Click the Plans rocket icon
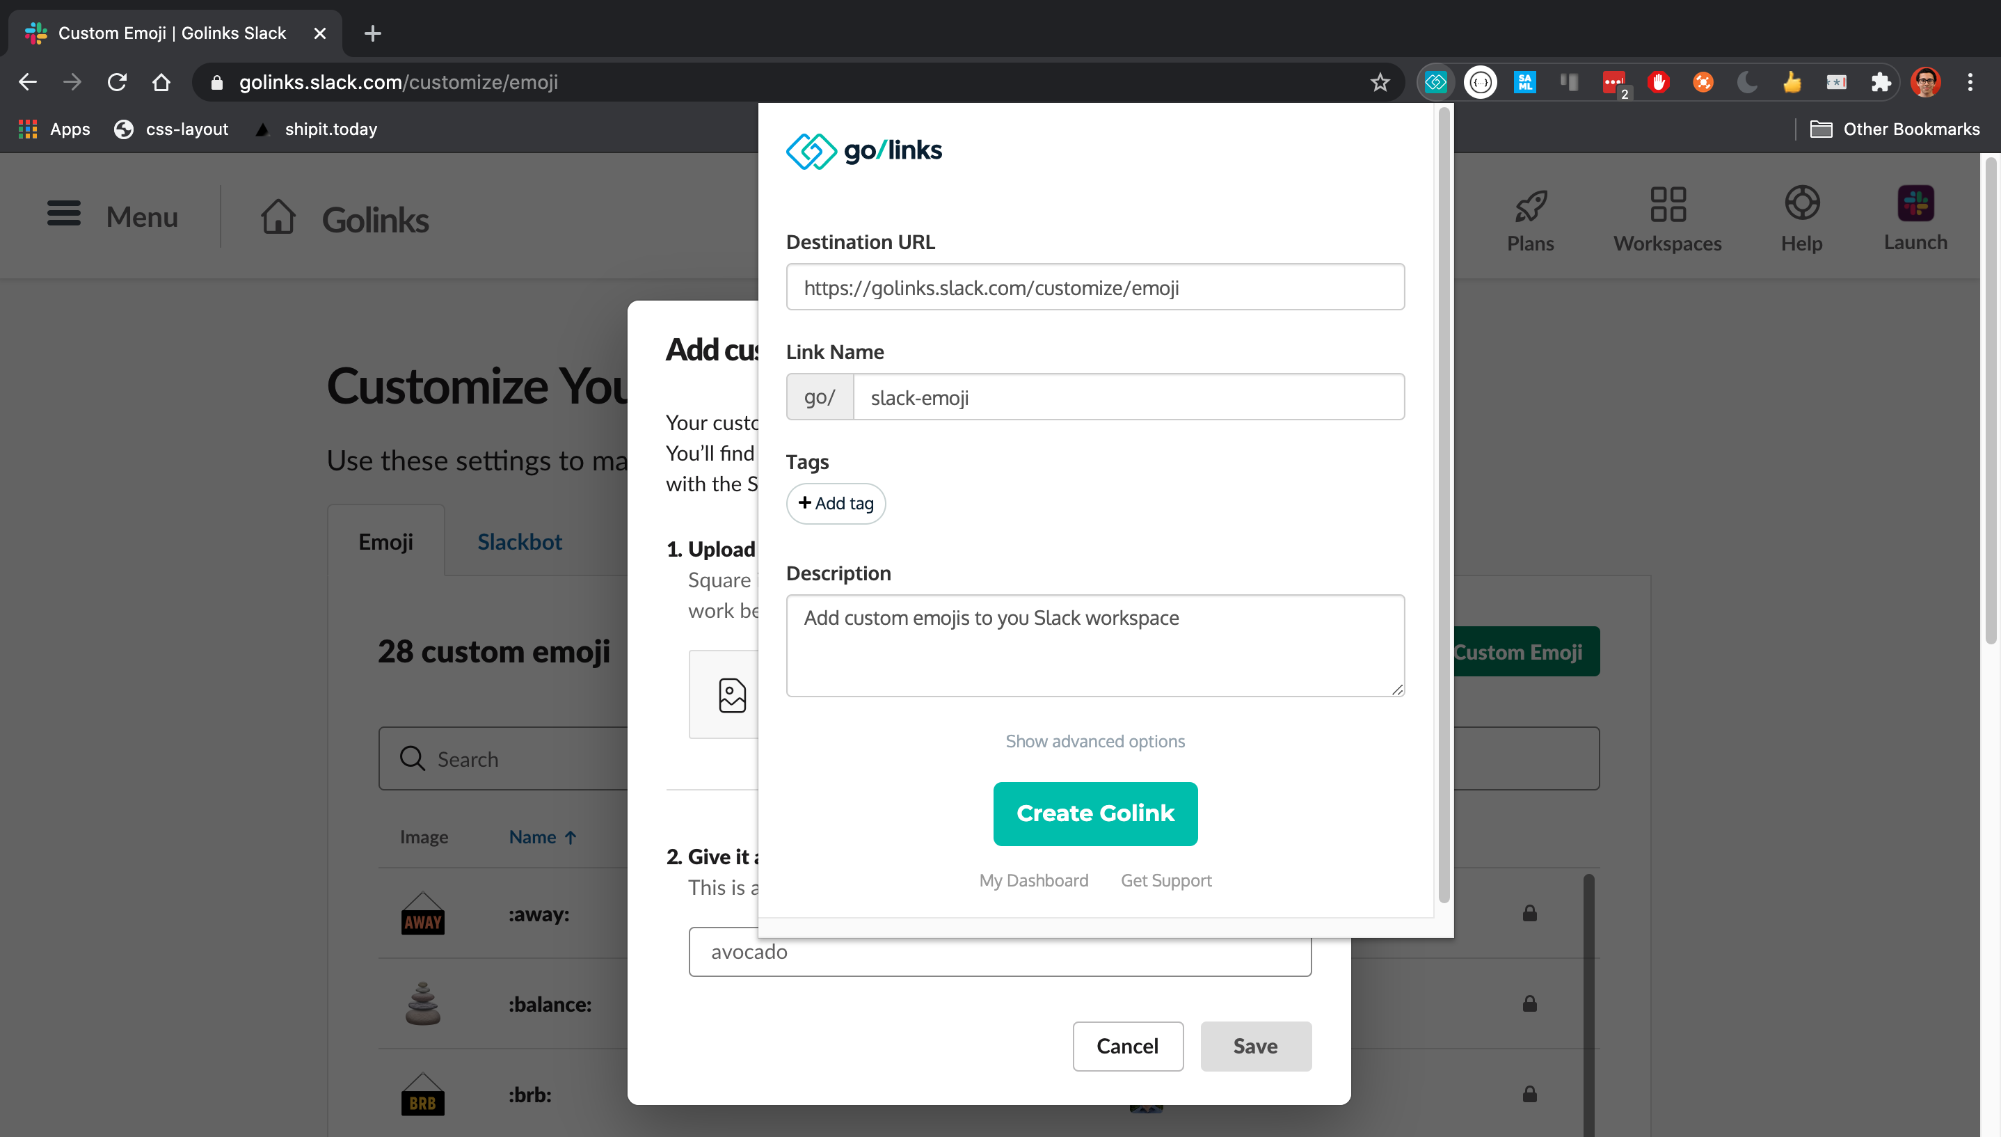The height and width of the screenshot is (1137, 2001). click(x=1530, y=206)
